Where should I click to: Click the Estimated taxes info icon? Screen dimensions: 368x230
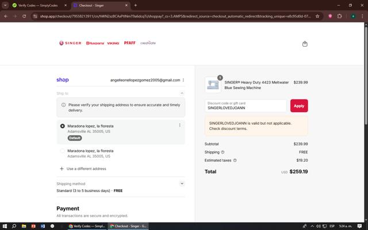235,160
